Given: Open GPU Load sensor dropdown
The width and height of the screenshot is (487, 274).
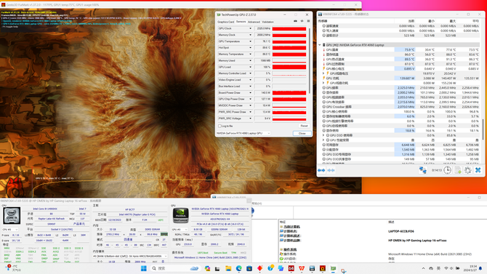Looking at the screenshot, I should [x=250, y=67].
